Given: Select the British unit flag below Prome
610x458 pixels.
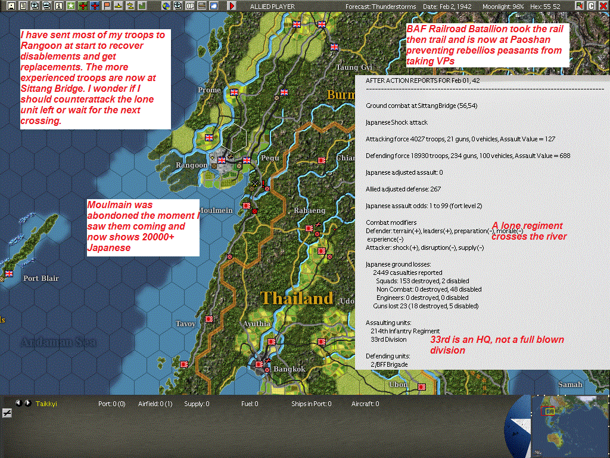Looking at the screenshot, I should click(x=234, y=92).
